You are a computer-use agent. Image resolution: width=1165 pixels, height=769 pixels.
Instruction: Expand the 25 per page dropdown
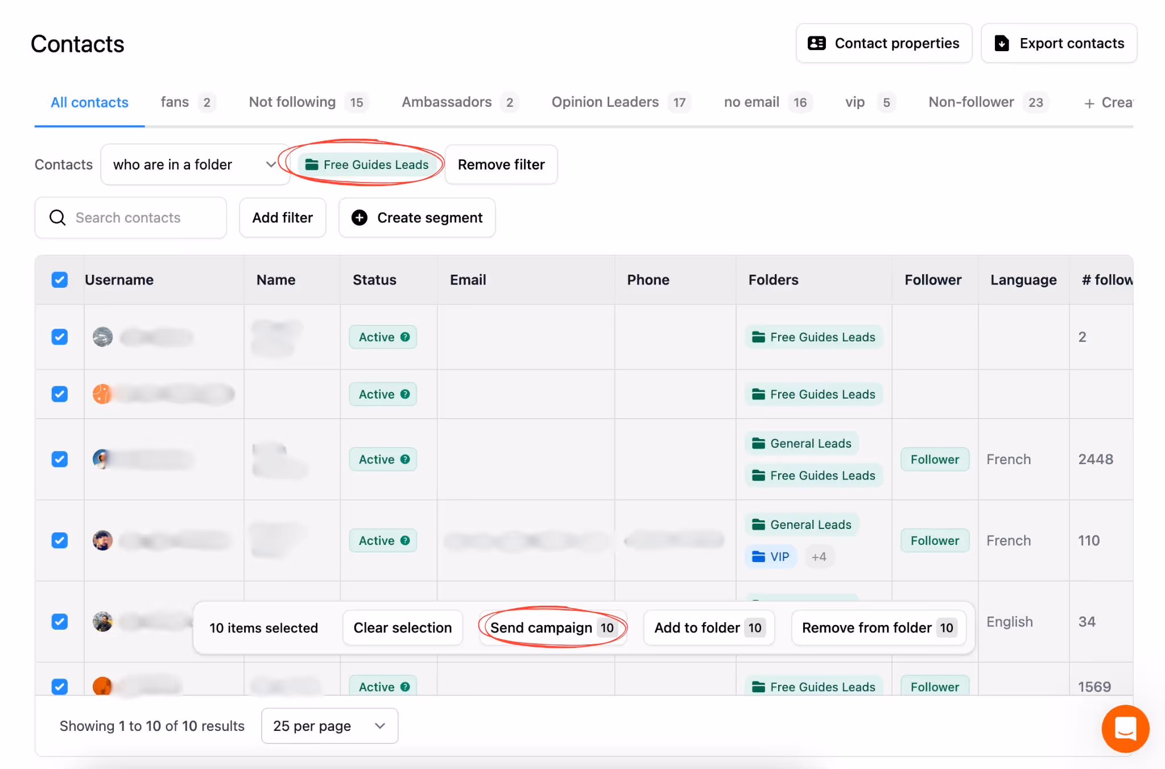click(329, 726)
